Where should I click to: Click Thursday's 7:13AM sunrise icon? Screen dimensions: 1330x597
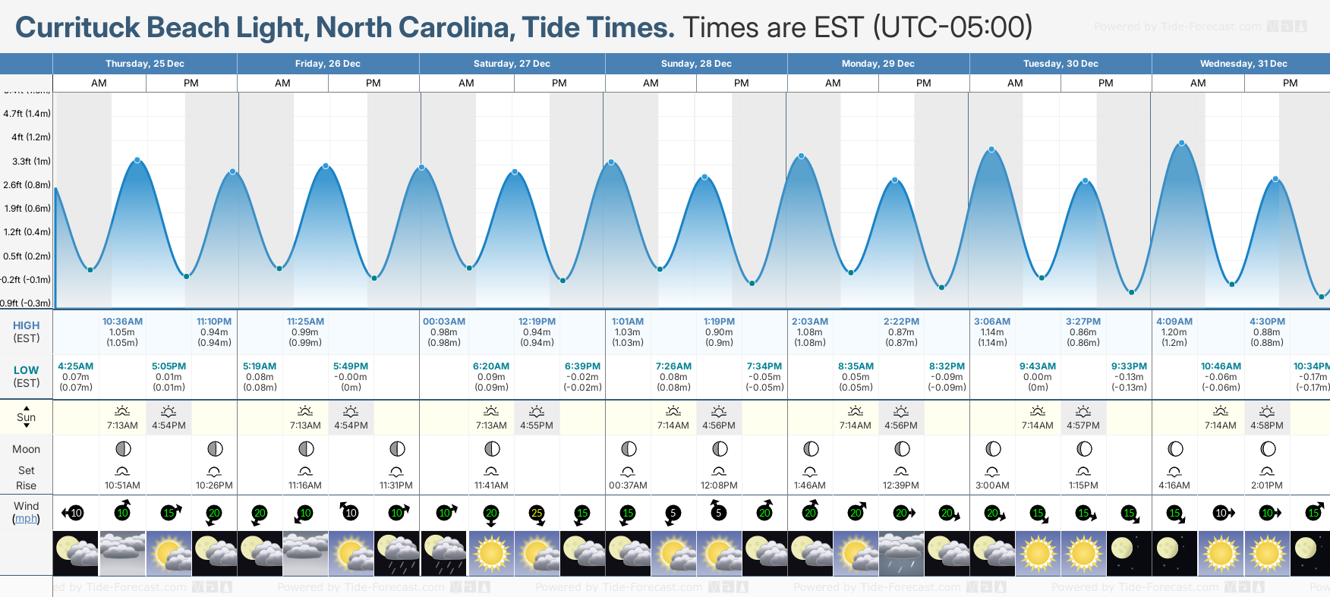122,411
